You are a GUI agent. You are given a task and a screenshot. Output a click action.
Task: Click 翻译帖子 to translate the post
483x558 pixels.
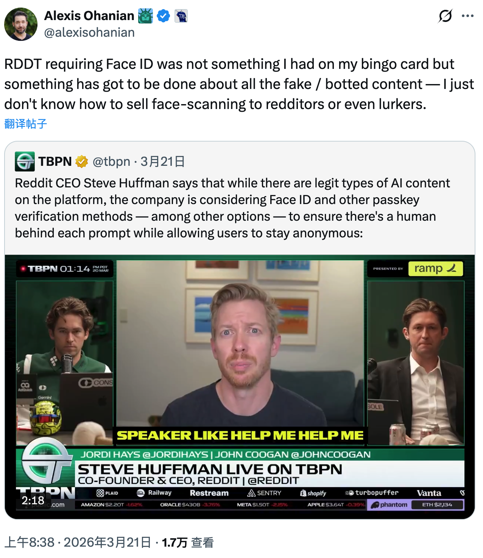(x=26, y=124)
